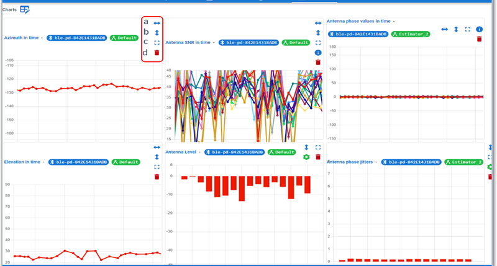The width and height of the screenshot is (497, 266).
Task: Select Antenna phase jitters Estimator_2 tag
Action: click(x=463, y=162)
